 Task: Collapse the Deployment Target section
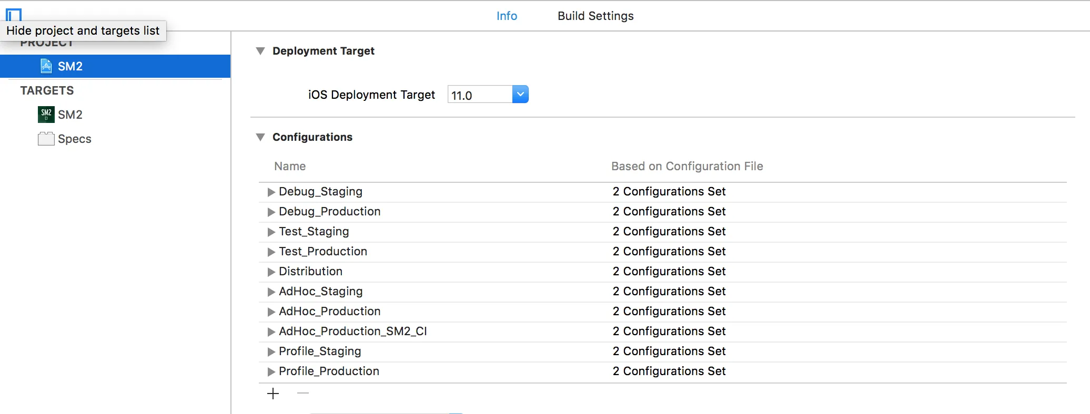click(260, 51)
